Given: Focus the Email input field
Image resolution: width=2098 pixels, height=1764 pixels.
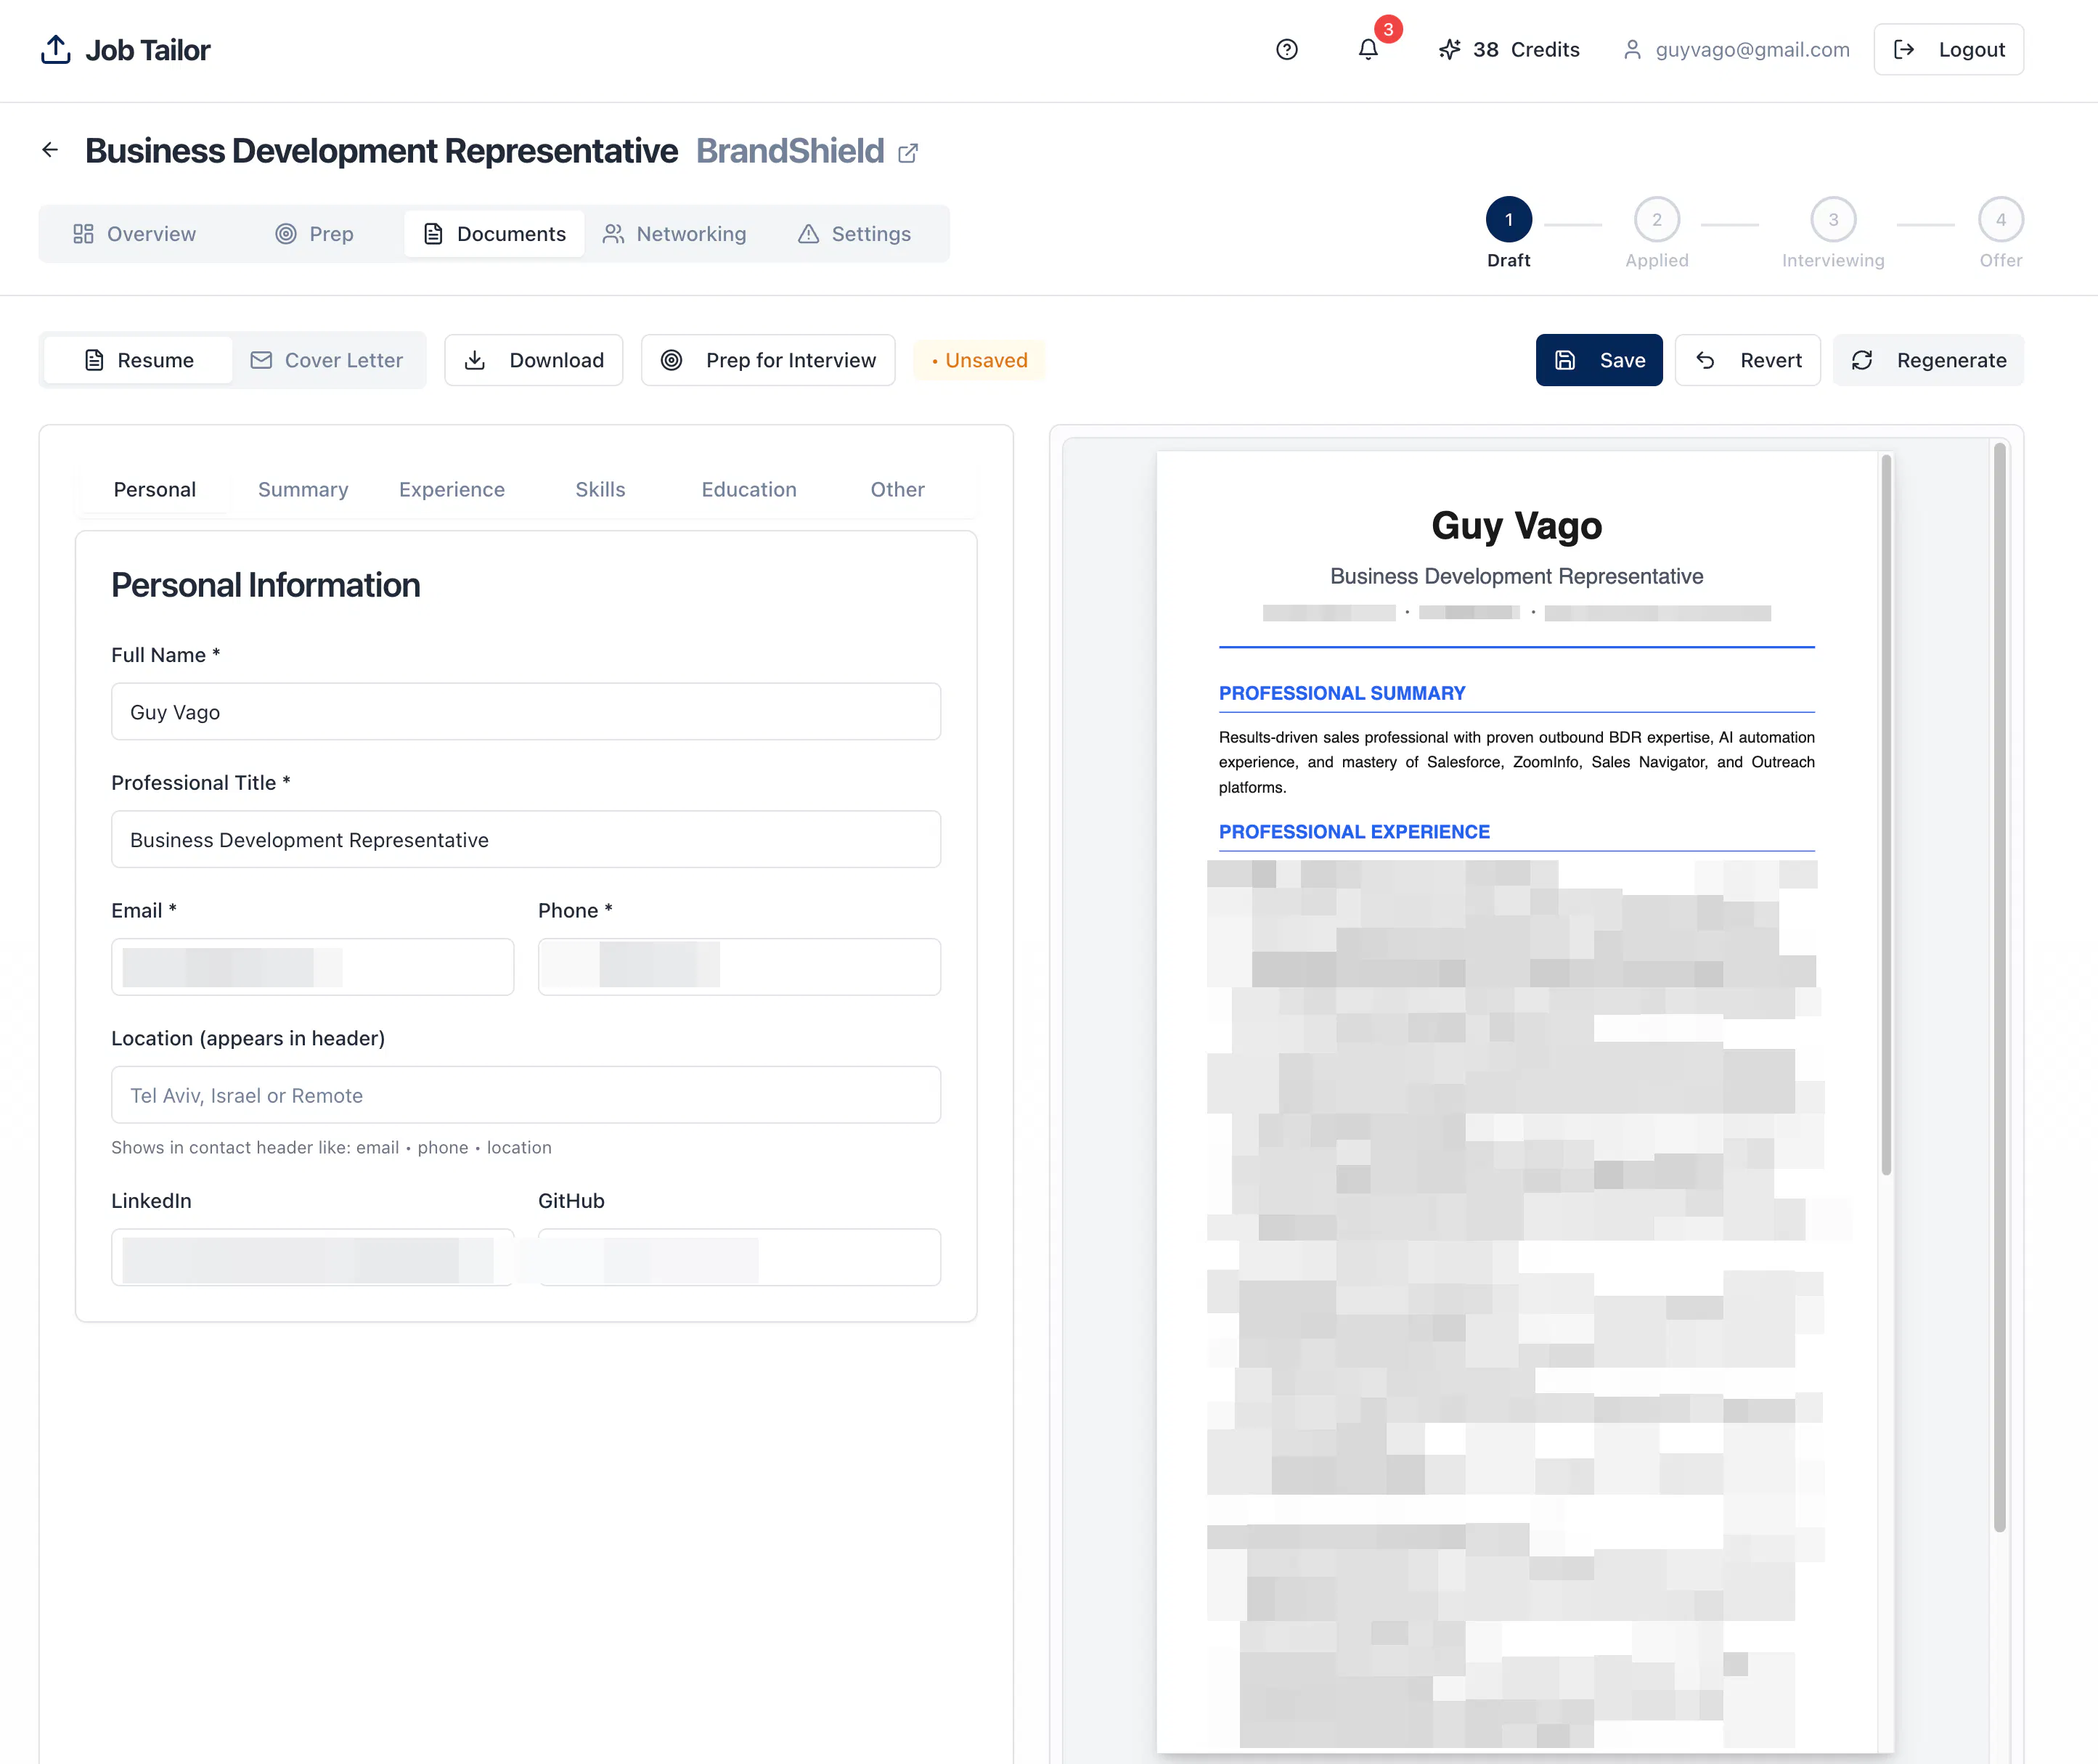Looking at the screenshot, I should tap(313, 967).
